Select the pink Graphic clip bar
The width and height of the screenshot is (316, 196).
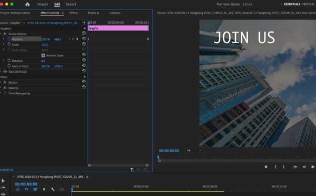118,28
